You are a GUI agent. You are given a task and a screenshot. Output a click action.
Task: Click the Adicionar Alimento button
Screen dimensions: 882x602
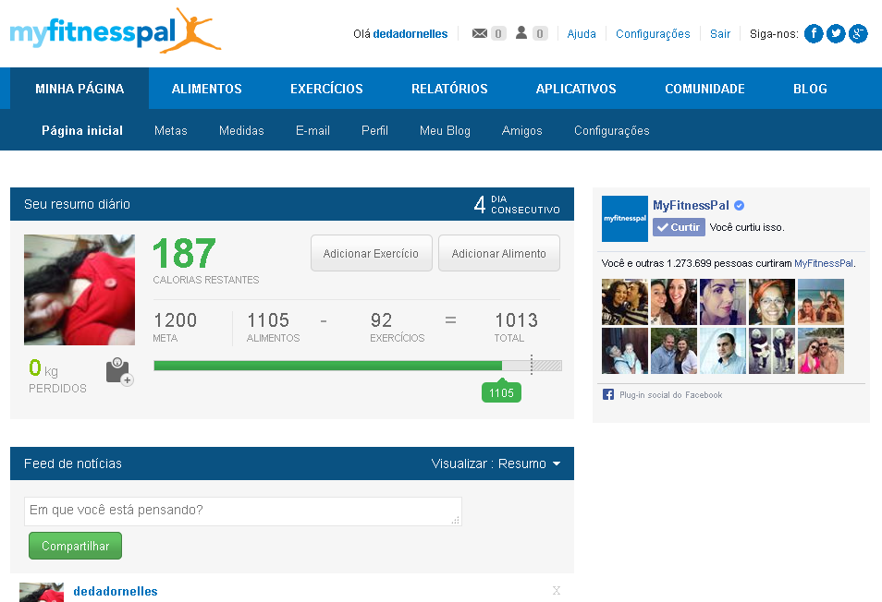coord(499,253)
